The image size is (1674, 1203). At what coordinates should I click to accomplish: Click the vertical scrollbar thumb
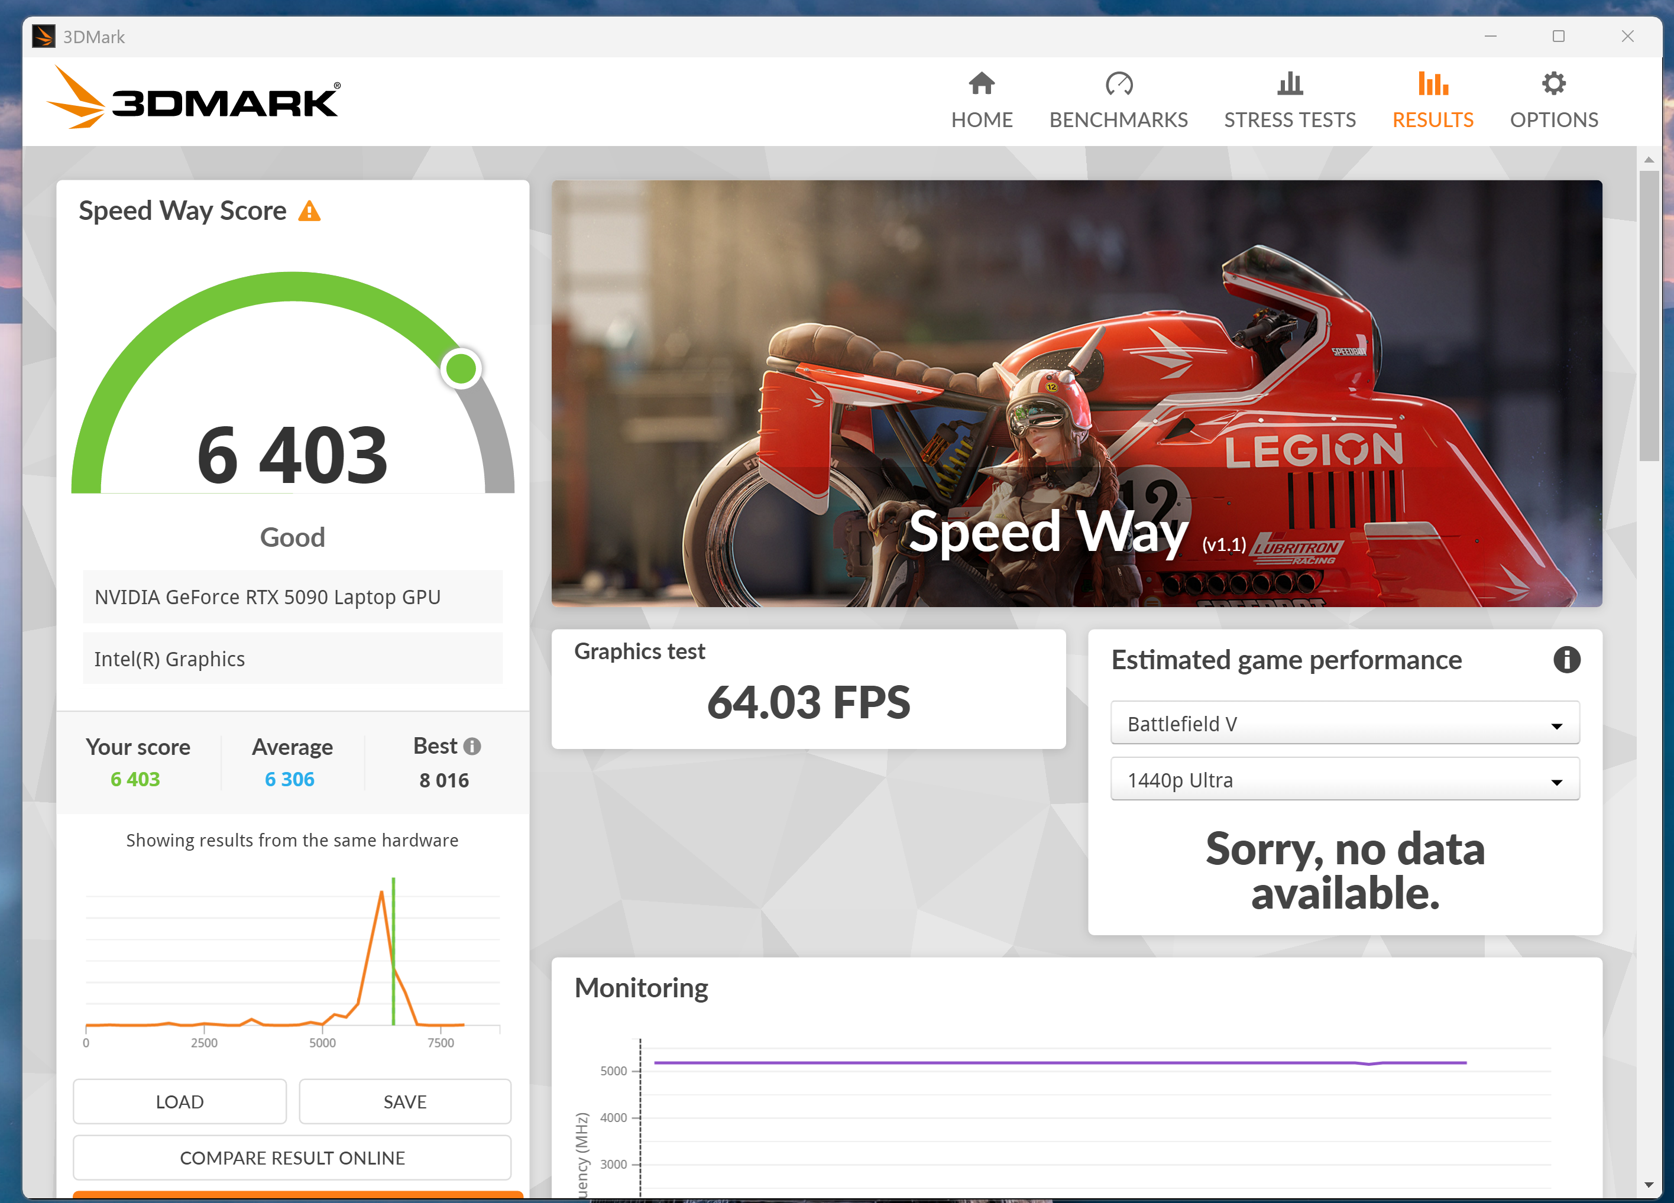tap(1649, 316)
